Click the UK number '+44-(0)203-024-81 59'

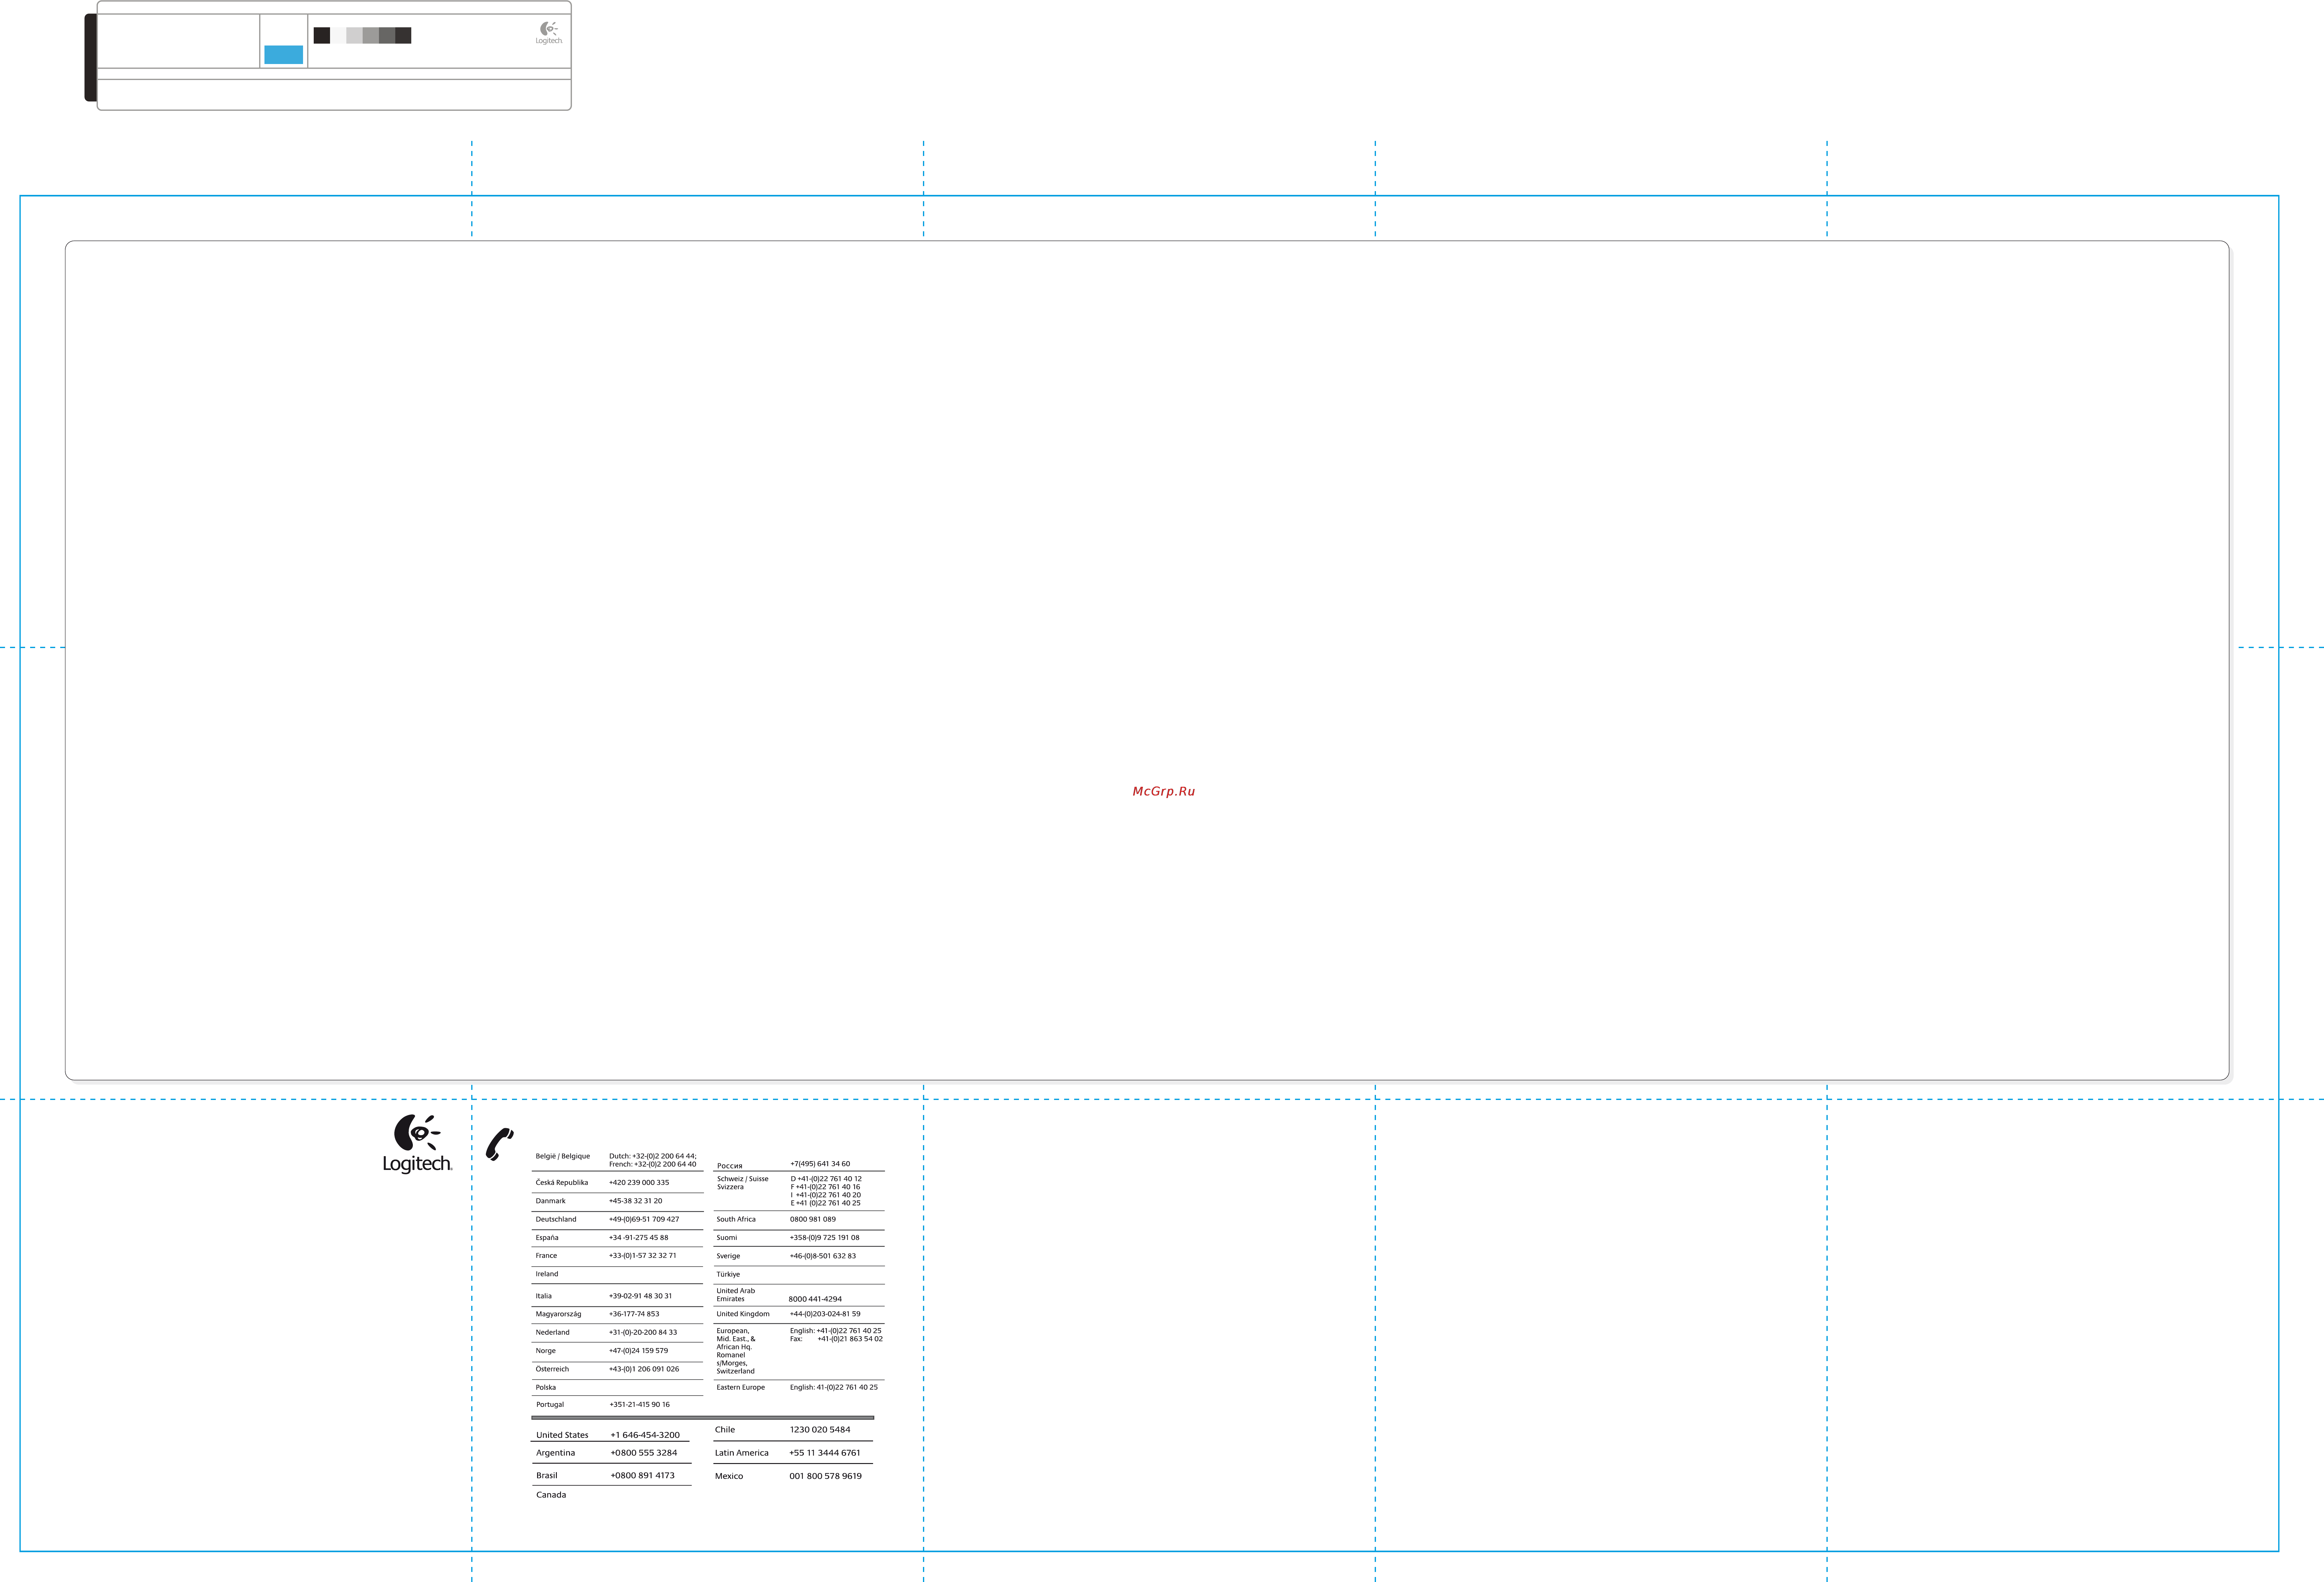(825, 1314)
